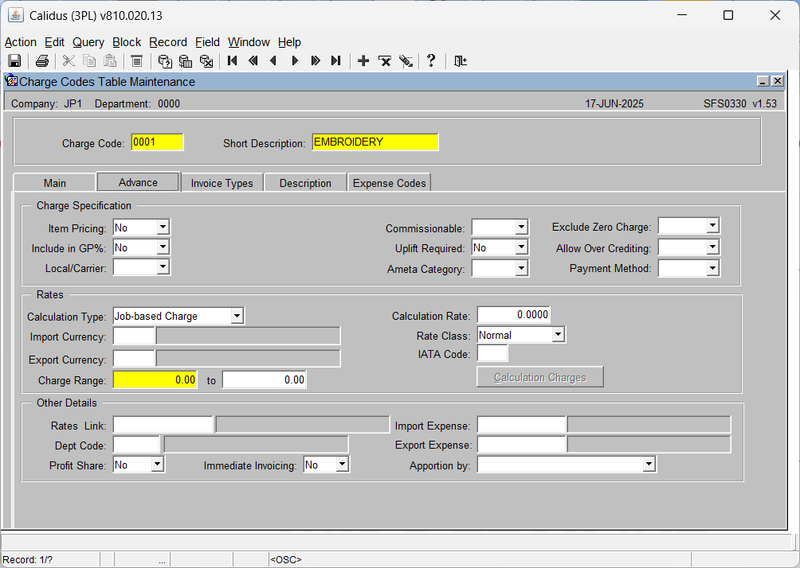Click the Exit door icon in toolbar
The image size is (800, 568).
461,61
